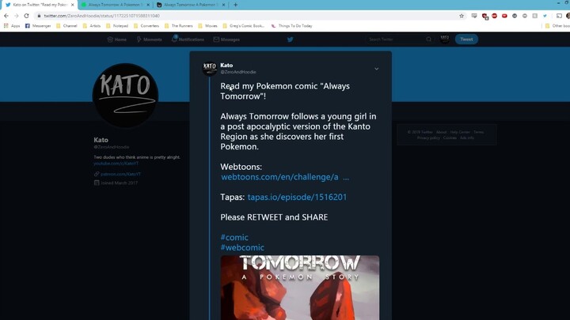Image resolution: width=570 pixels, height=320 pixels.
Task: Open the red round ad-blocker extension
Action: tap(494, 16)
